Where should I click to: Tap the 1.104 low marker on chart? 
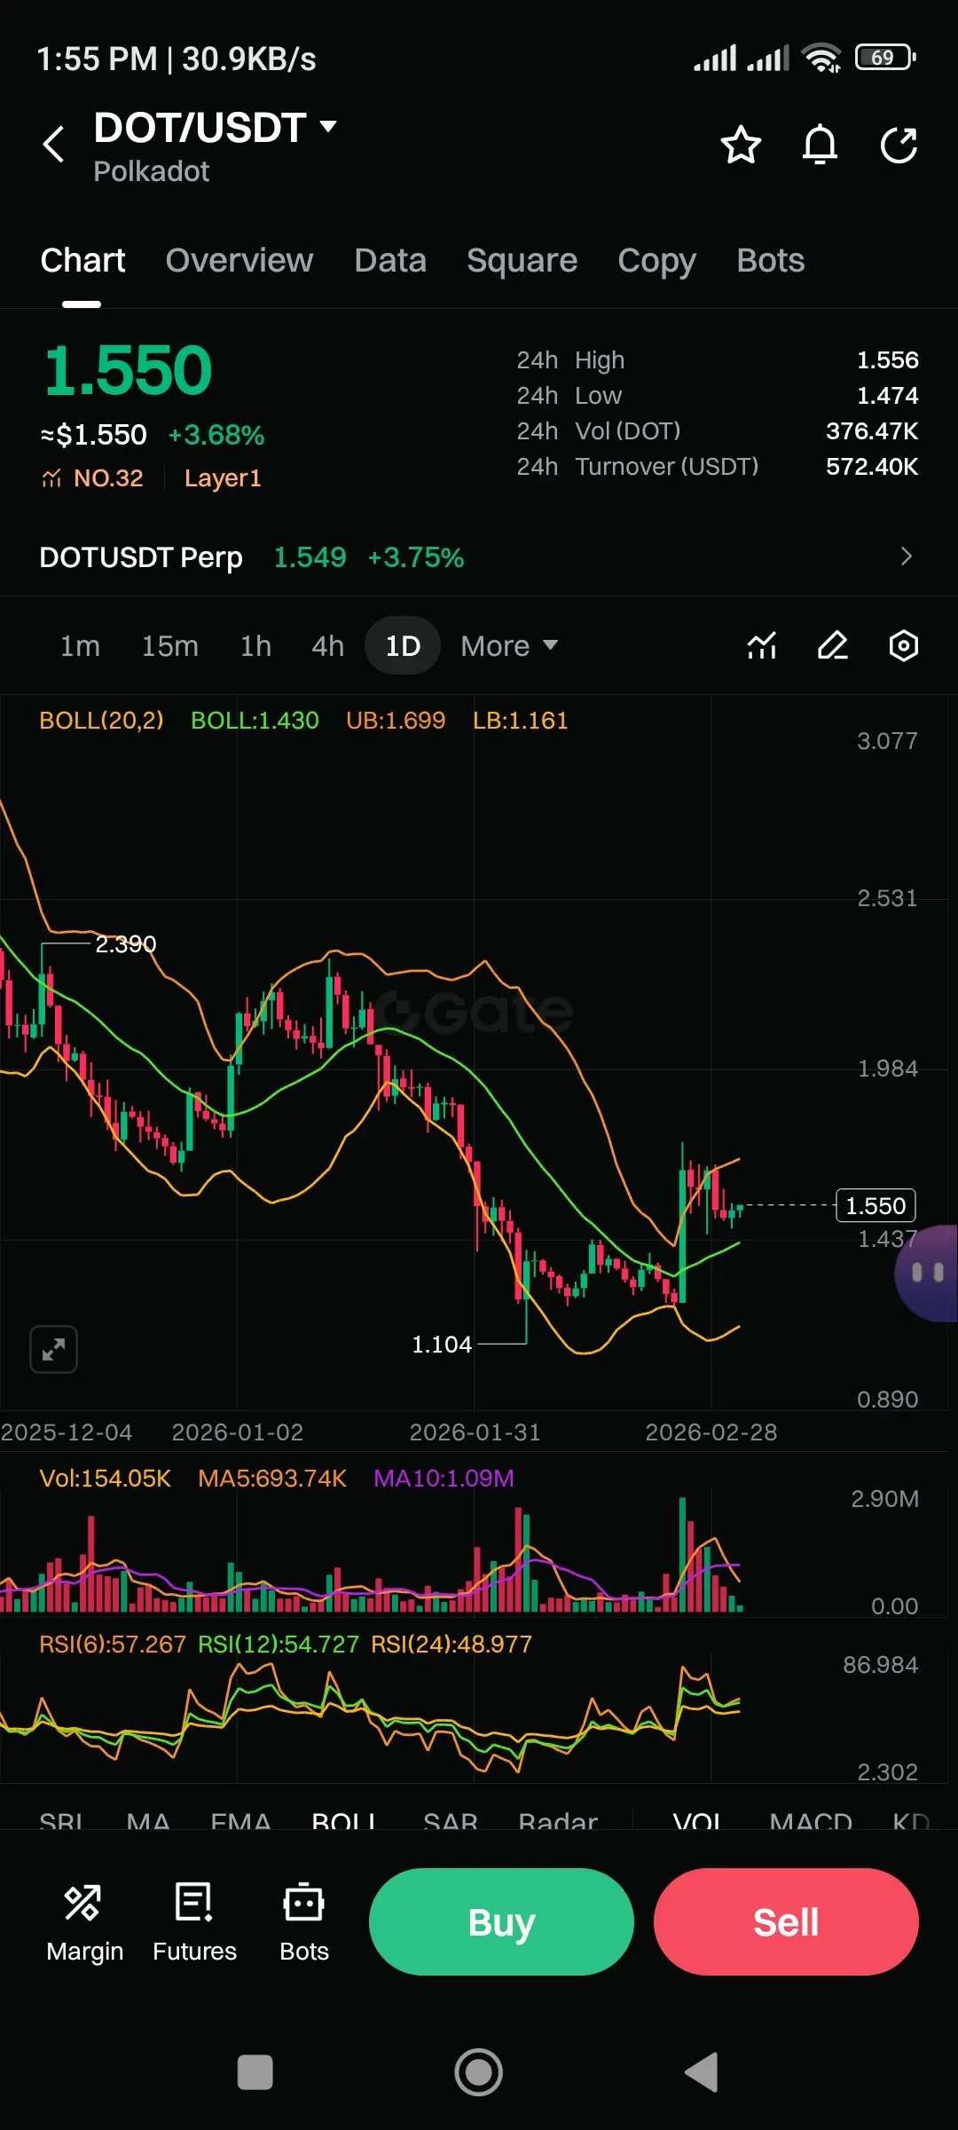click(x=442, y=1345)
